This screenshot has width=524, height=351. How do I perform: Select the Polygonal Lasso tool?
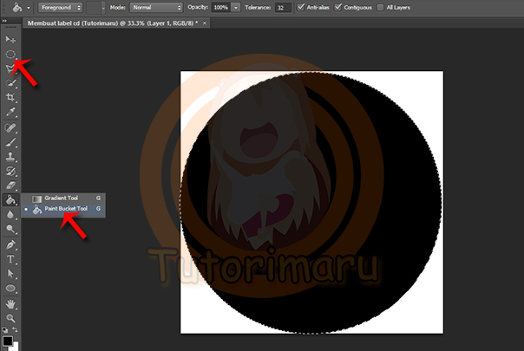(x=10, y=68)
